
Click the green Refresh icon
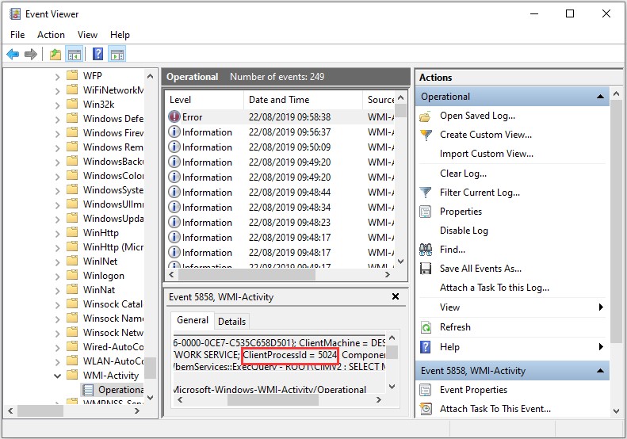pyautogui.click(x=426, y=327)
